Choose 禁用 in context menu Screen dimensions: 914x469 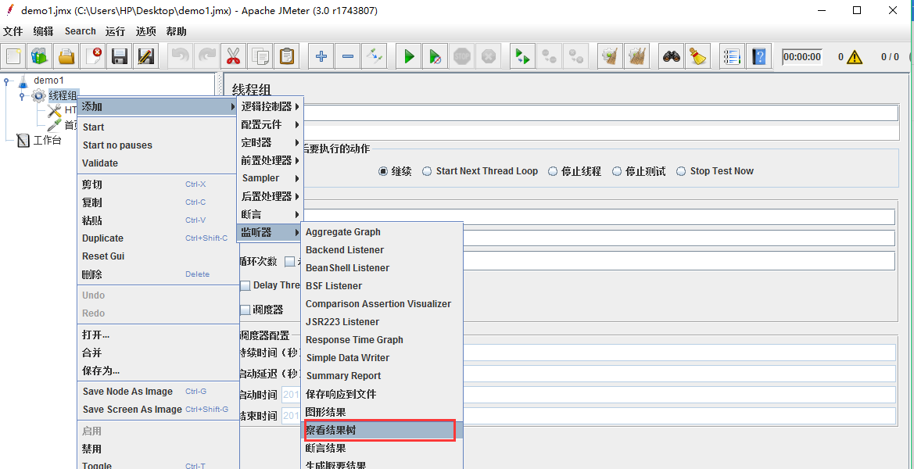point(157,449)
